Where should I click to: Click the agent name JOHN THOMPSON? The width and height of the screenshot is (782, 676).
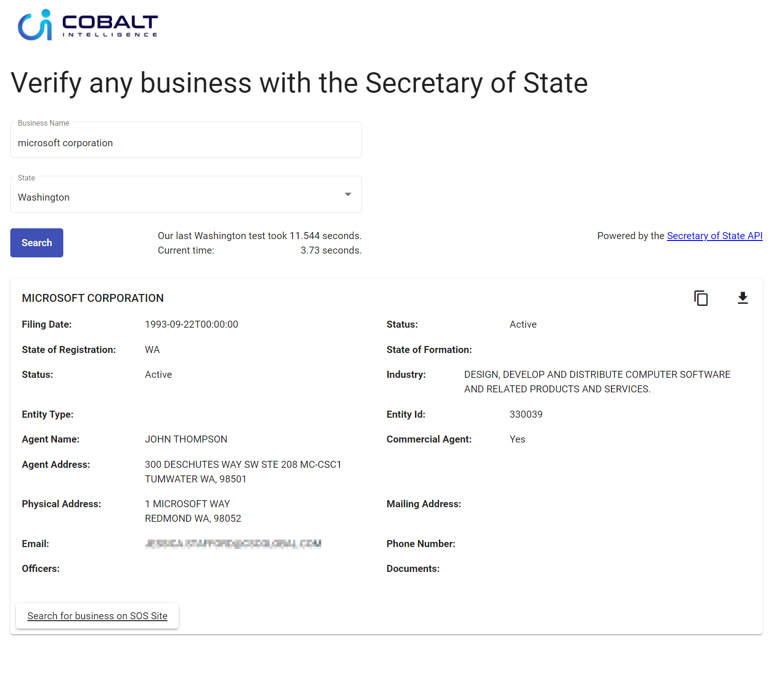coord(186,439)
